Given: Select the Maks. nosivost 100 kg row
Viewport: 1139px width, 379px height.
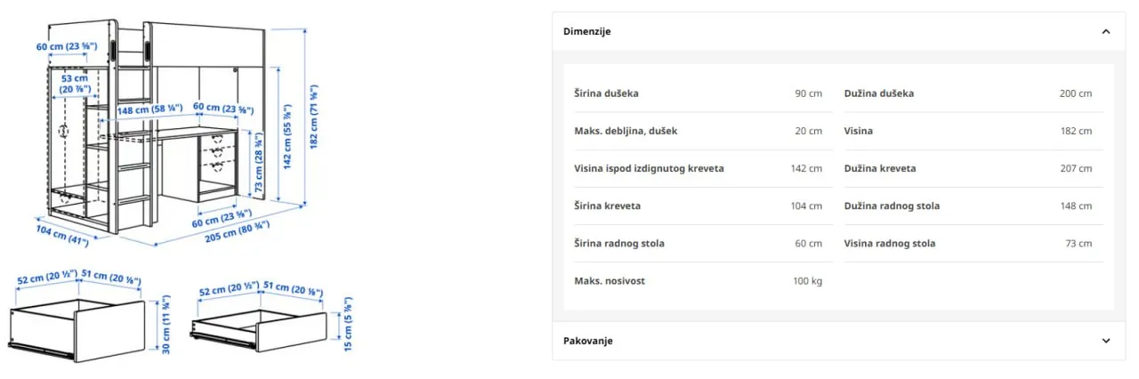Looking at the screenshot, I should click(x=699, y=280).
